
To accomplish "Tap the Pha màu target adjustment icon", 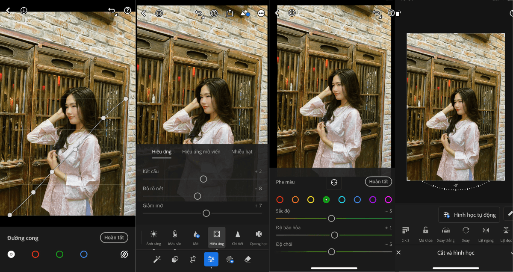I will click(334, 182).
